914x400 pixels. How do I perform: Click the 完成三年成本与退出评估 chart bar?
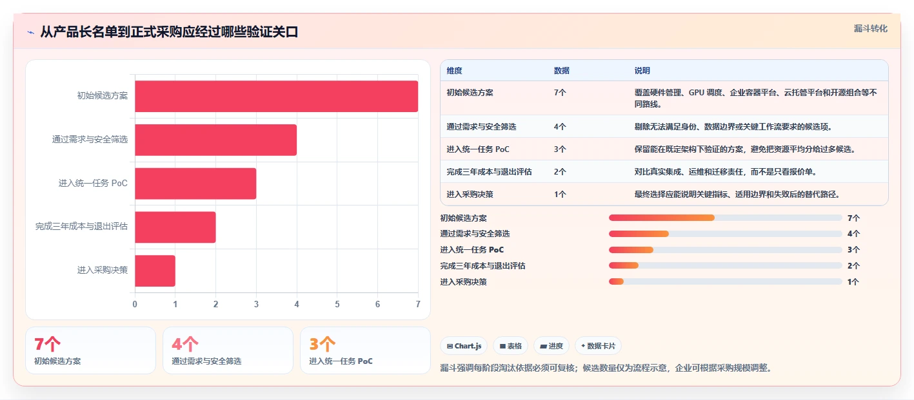point(175,227)
